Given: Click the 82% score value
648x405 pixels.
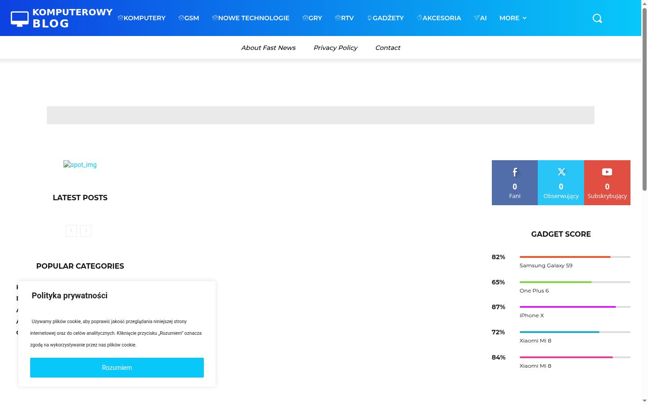Looking at the screenshot, I should (x=499, y=257).
